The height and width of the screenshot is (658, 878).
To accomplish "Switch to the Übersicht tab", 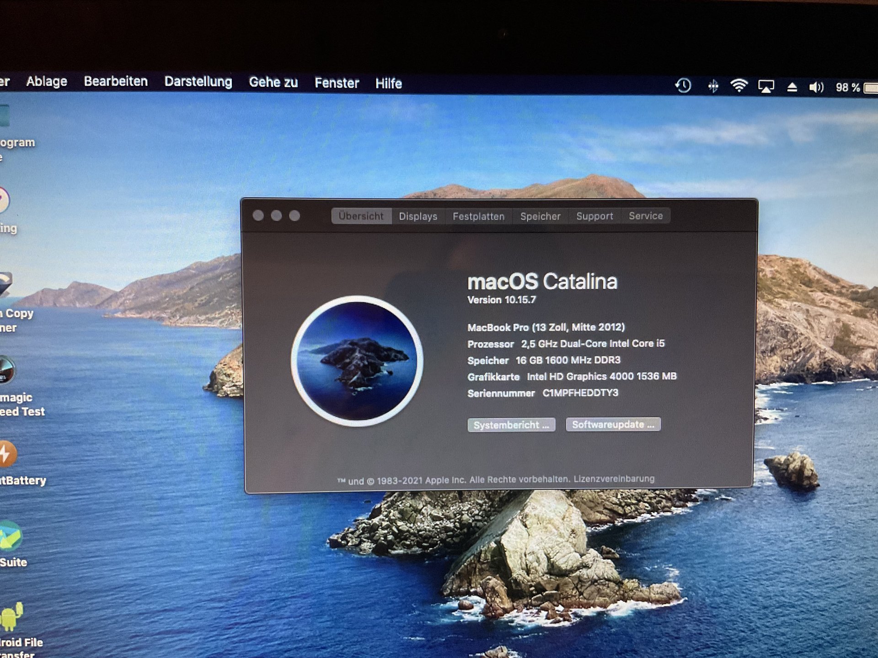I will pyautogui.click(x=361, y=216).
